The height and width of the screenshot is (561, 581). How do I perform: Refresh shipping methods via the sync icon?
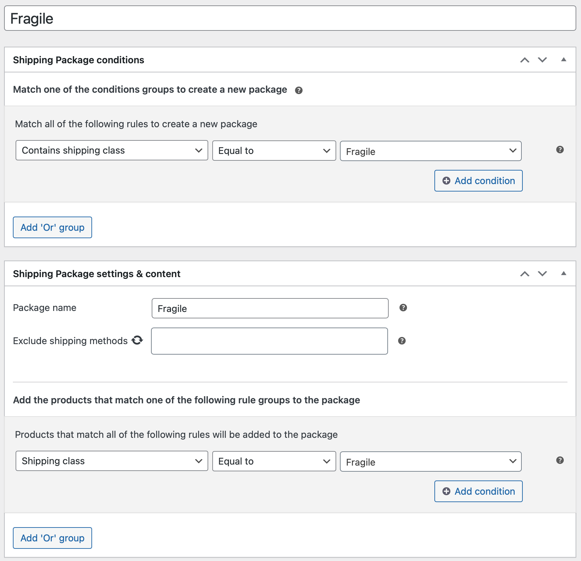[x=137, y=340]
